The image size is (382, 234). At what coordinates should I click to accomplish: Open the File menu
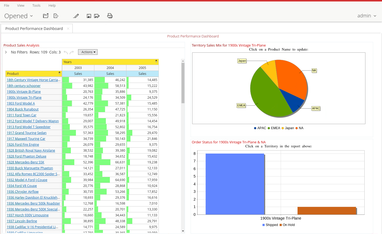point(7,5)
